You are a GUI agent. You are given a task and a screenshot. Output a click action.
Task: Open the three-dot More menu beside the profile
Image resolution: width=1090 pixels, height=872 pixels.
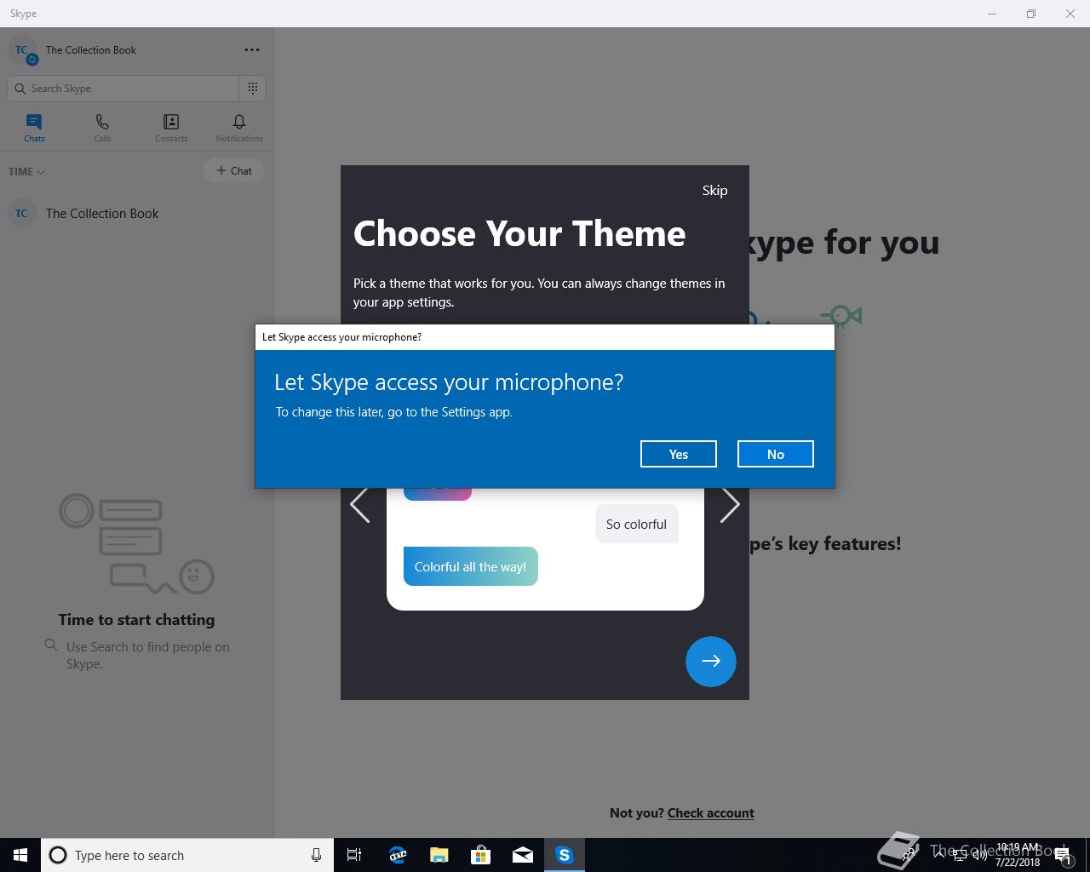coord(252,50)
